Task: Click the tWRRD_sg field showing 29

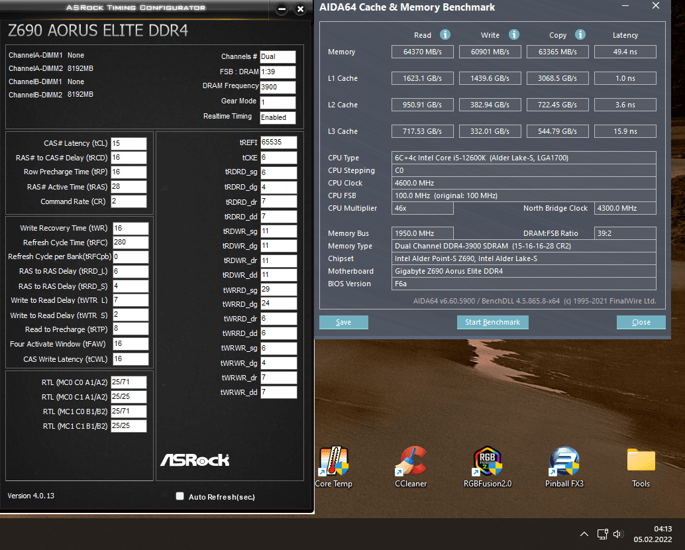Action: pos(279,290)
